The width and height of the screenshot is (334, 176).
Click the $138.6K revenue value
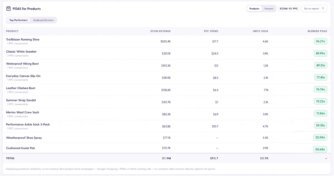166,90
